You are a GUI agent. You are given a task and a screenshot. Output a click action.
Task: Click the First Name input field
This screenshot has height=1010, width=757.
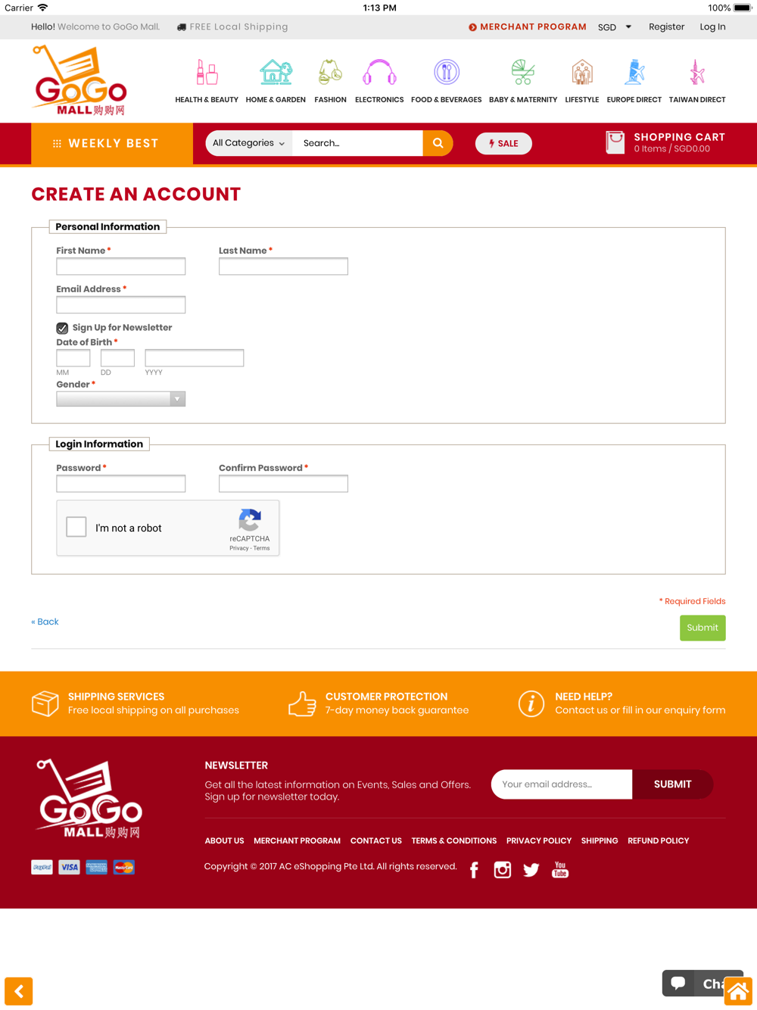[x=121, y=267]
